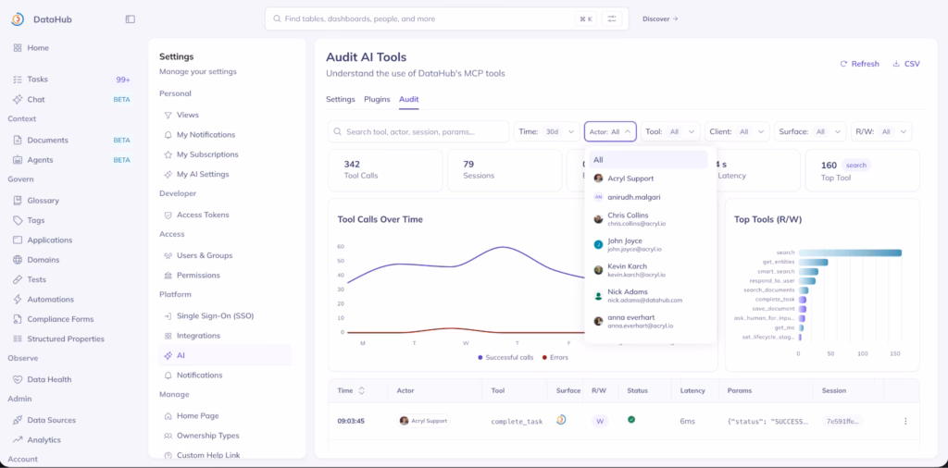Select Nick Adams in the Actor list
The width and height of the screenshot is (948, 468).
click(x=648, y=295)
